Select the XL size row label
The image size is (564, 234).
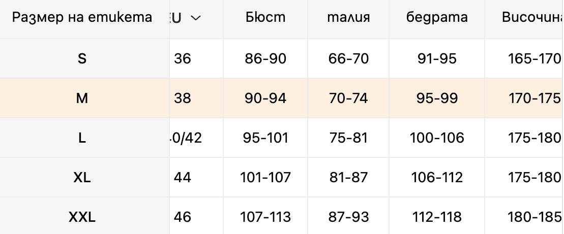[x=82, y=177]
